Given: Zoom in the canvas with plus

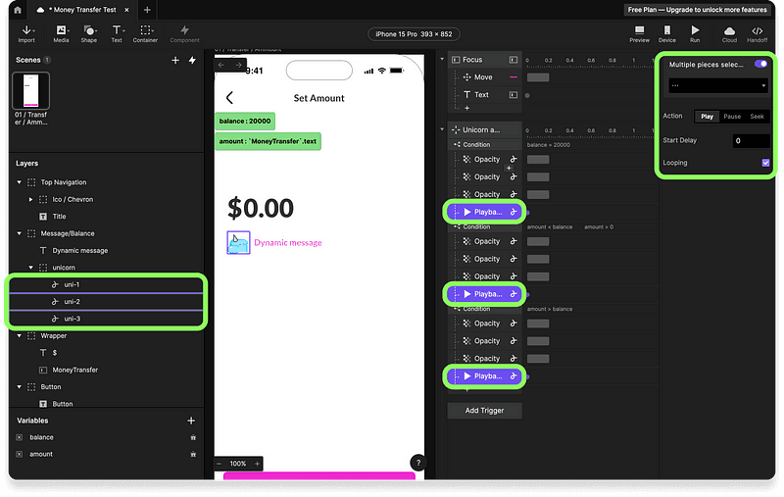Looking at the screenshot, I should pos(257,464).
